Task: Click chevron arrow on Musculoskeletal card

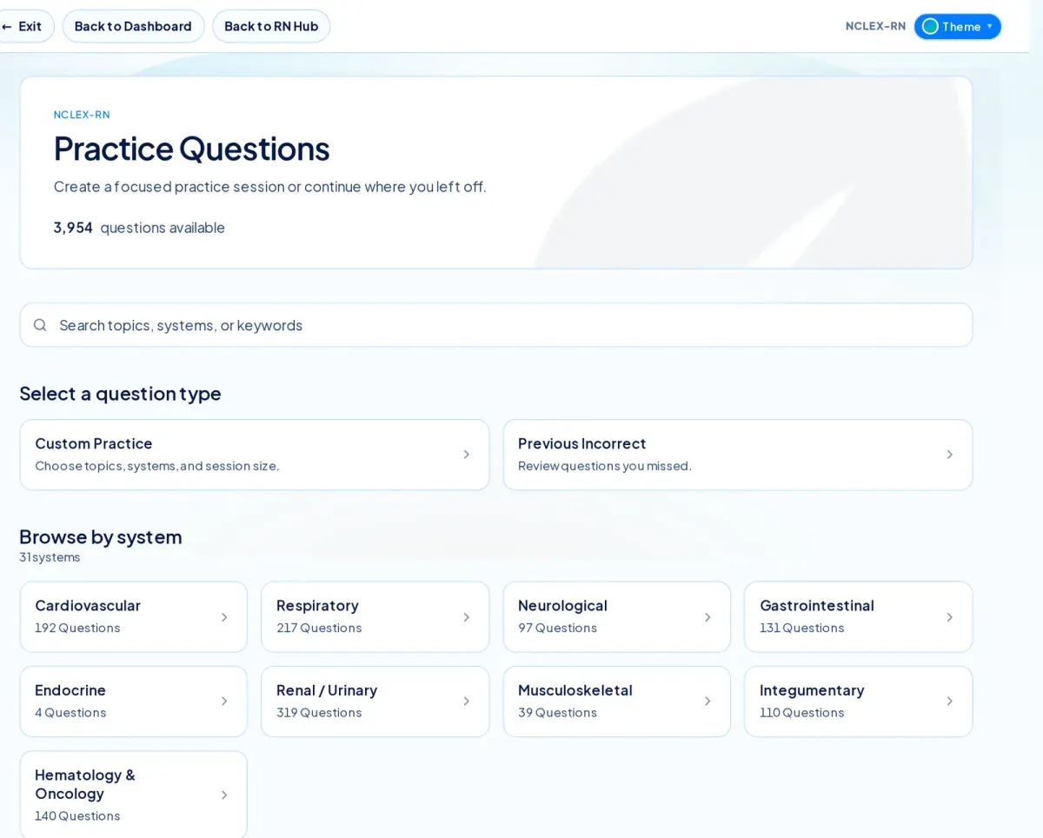Action: (708, 702)
